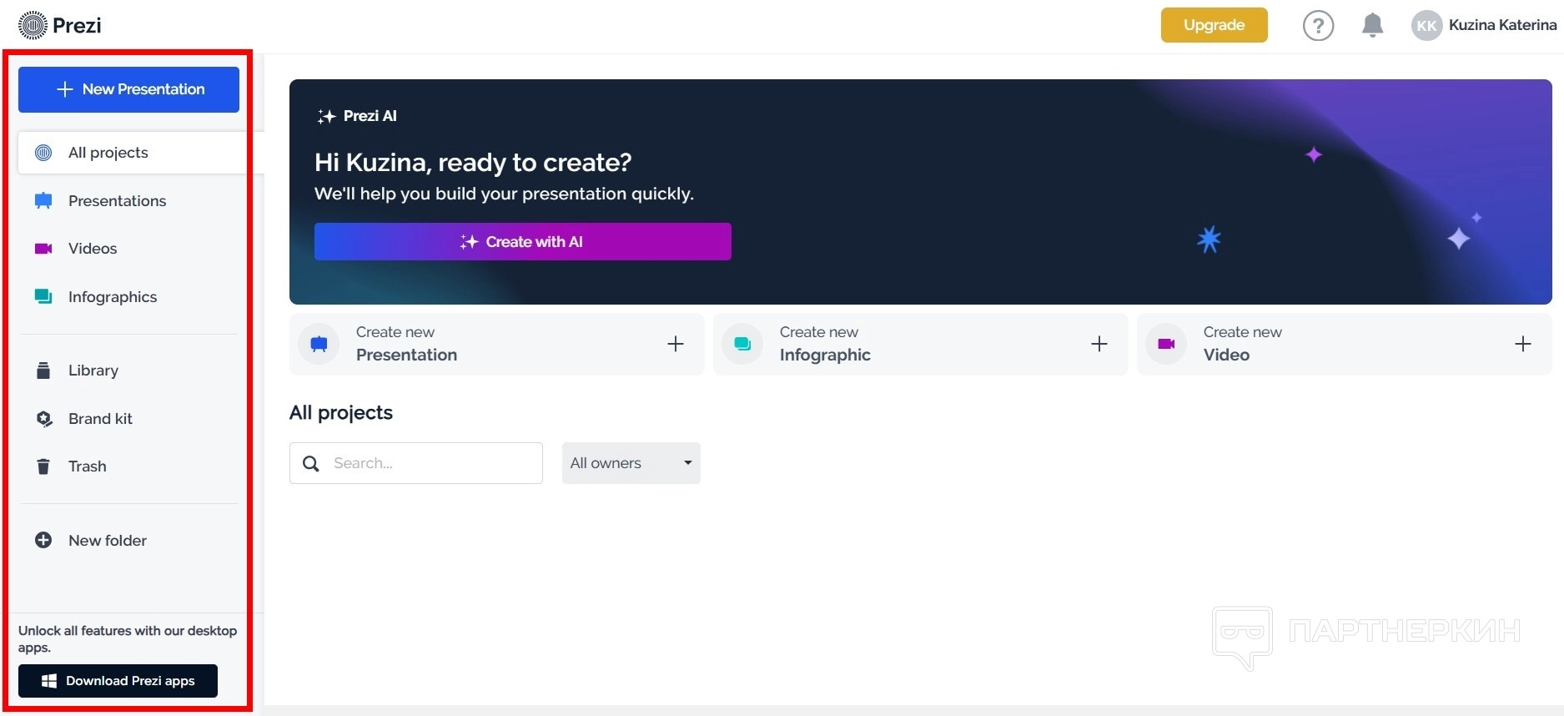The width and height of the screenshot is (1564, 716).
Task: Click the 'Hi Kuzina, ready to create?' heading
Action: tap(473, 162)
